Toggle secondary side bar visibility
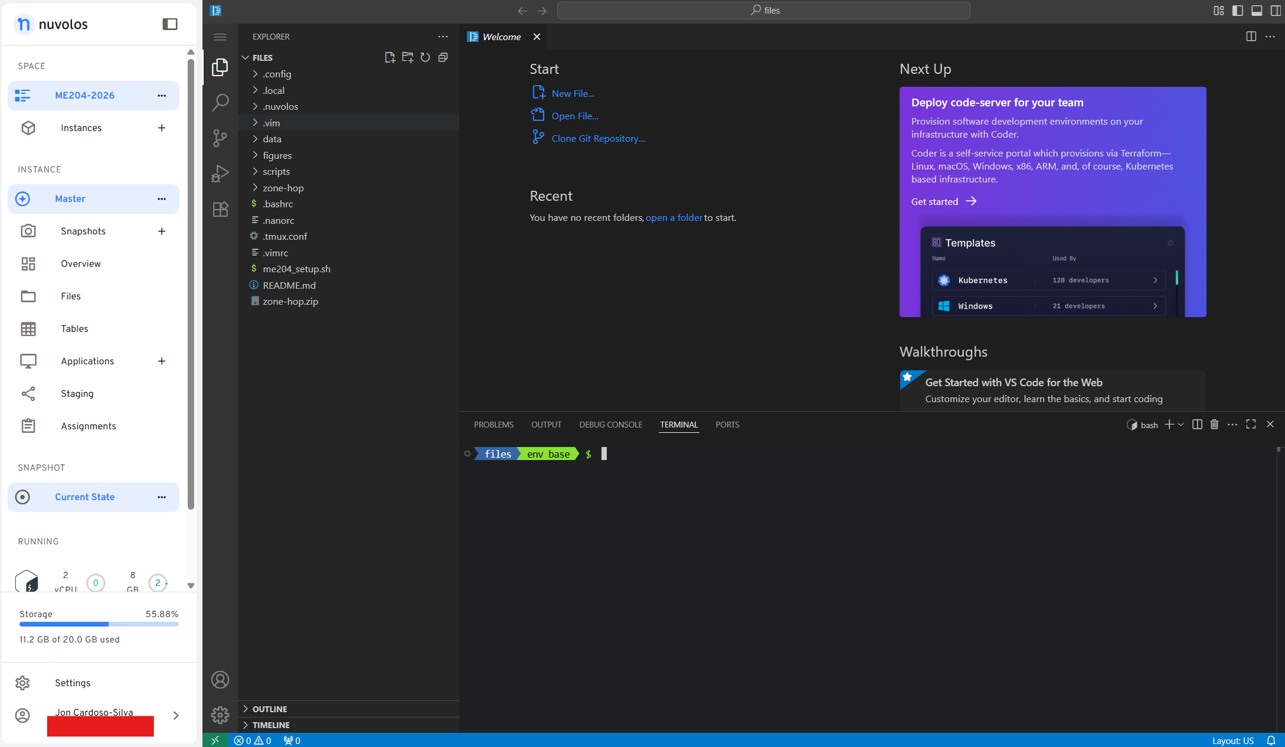Viewport: 1285px width, 747px height. click(x=1276, y=11)
